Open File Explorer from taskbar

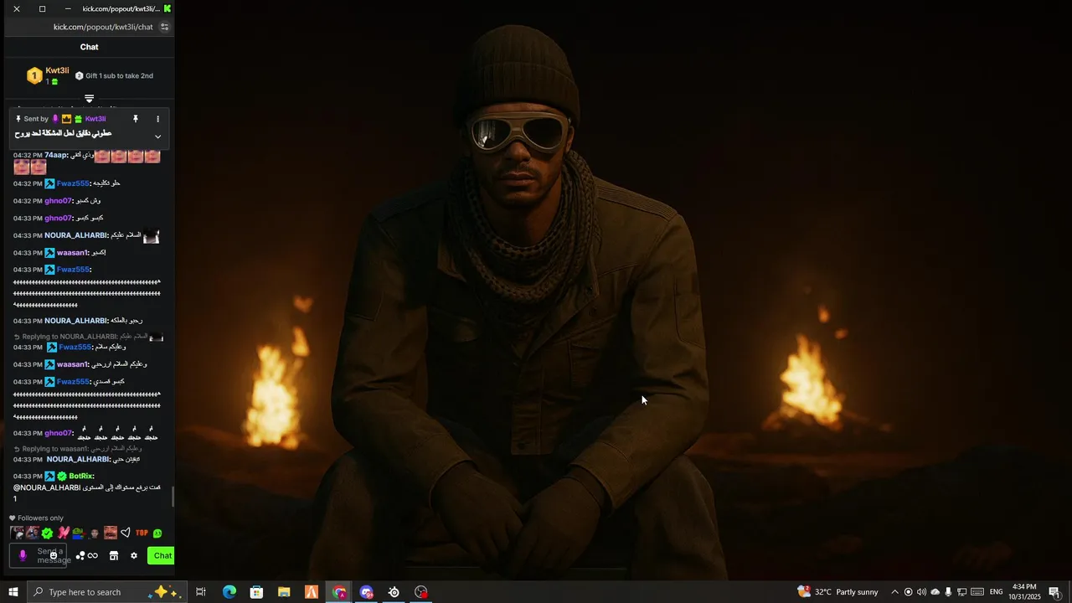click(x=284, y=592)
